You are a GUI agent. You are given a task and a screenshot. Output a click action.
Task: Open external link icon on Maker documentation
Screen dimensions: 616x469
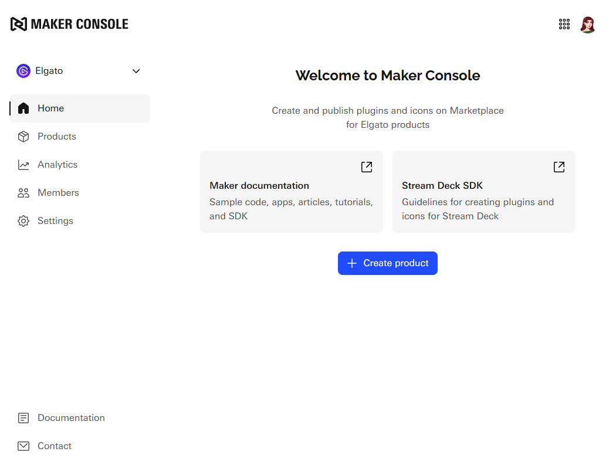click(367, 167)
